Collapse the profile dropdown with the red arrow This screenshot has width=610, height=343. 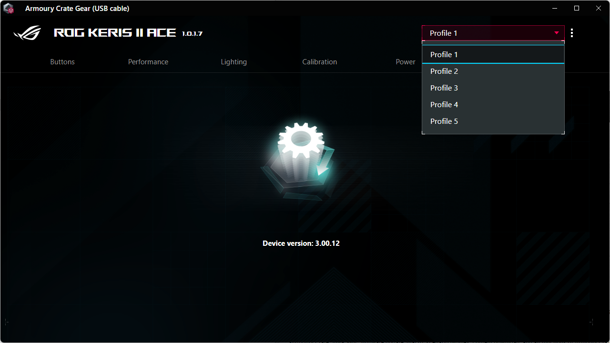coord(557,33)
